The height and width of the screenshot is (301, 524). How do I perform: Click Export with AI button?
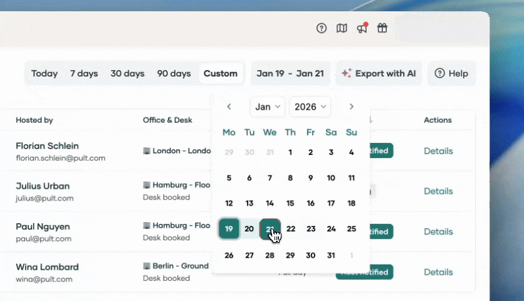379,73
